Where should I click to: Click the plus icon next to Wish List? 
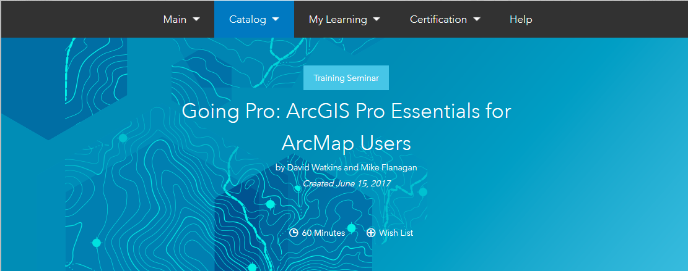[371, 233]
